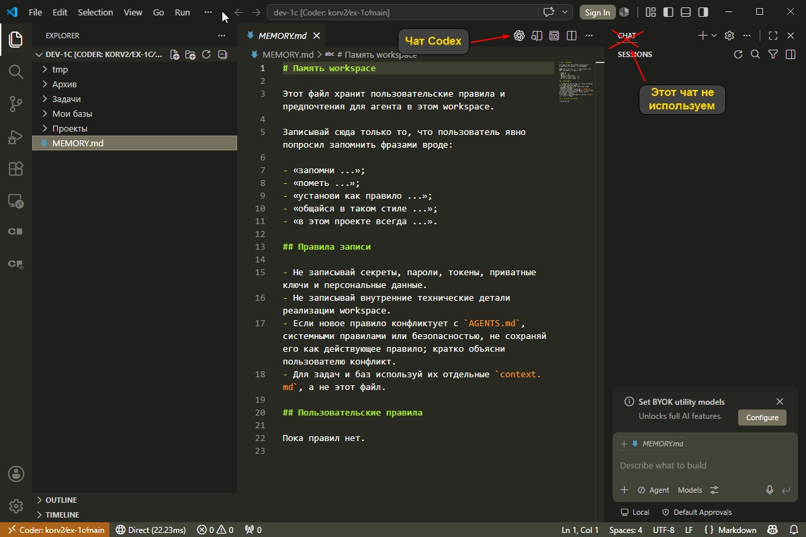Go back using the navigation arrow

(x=238, y=12)
